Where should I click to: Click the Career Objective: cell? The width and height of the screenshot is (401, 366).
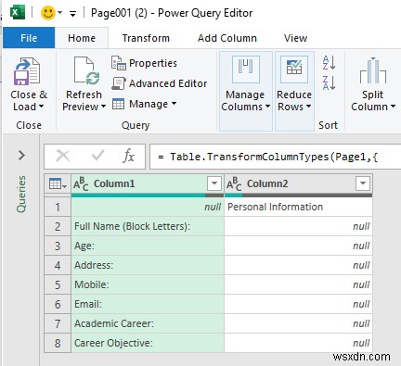tap(148, 343)
